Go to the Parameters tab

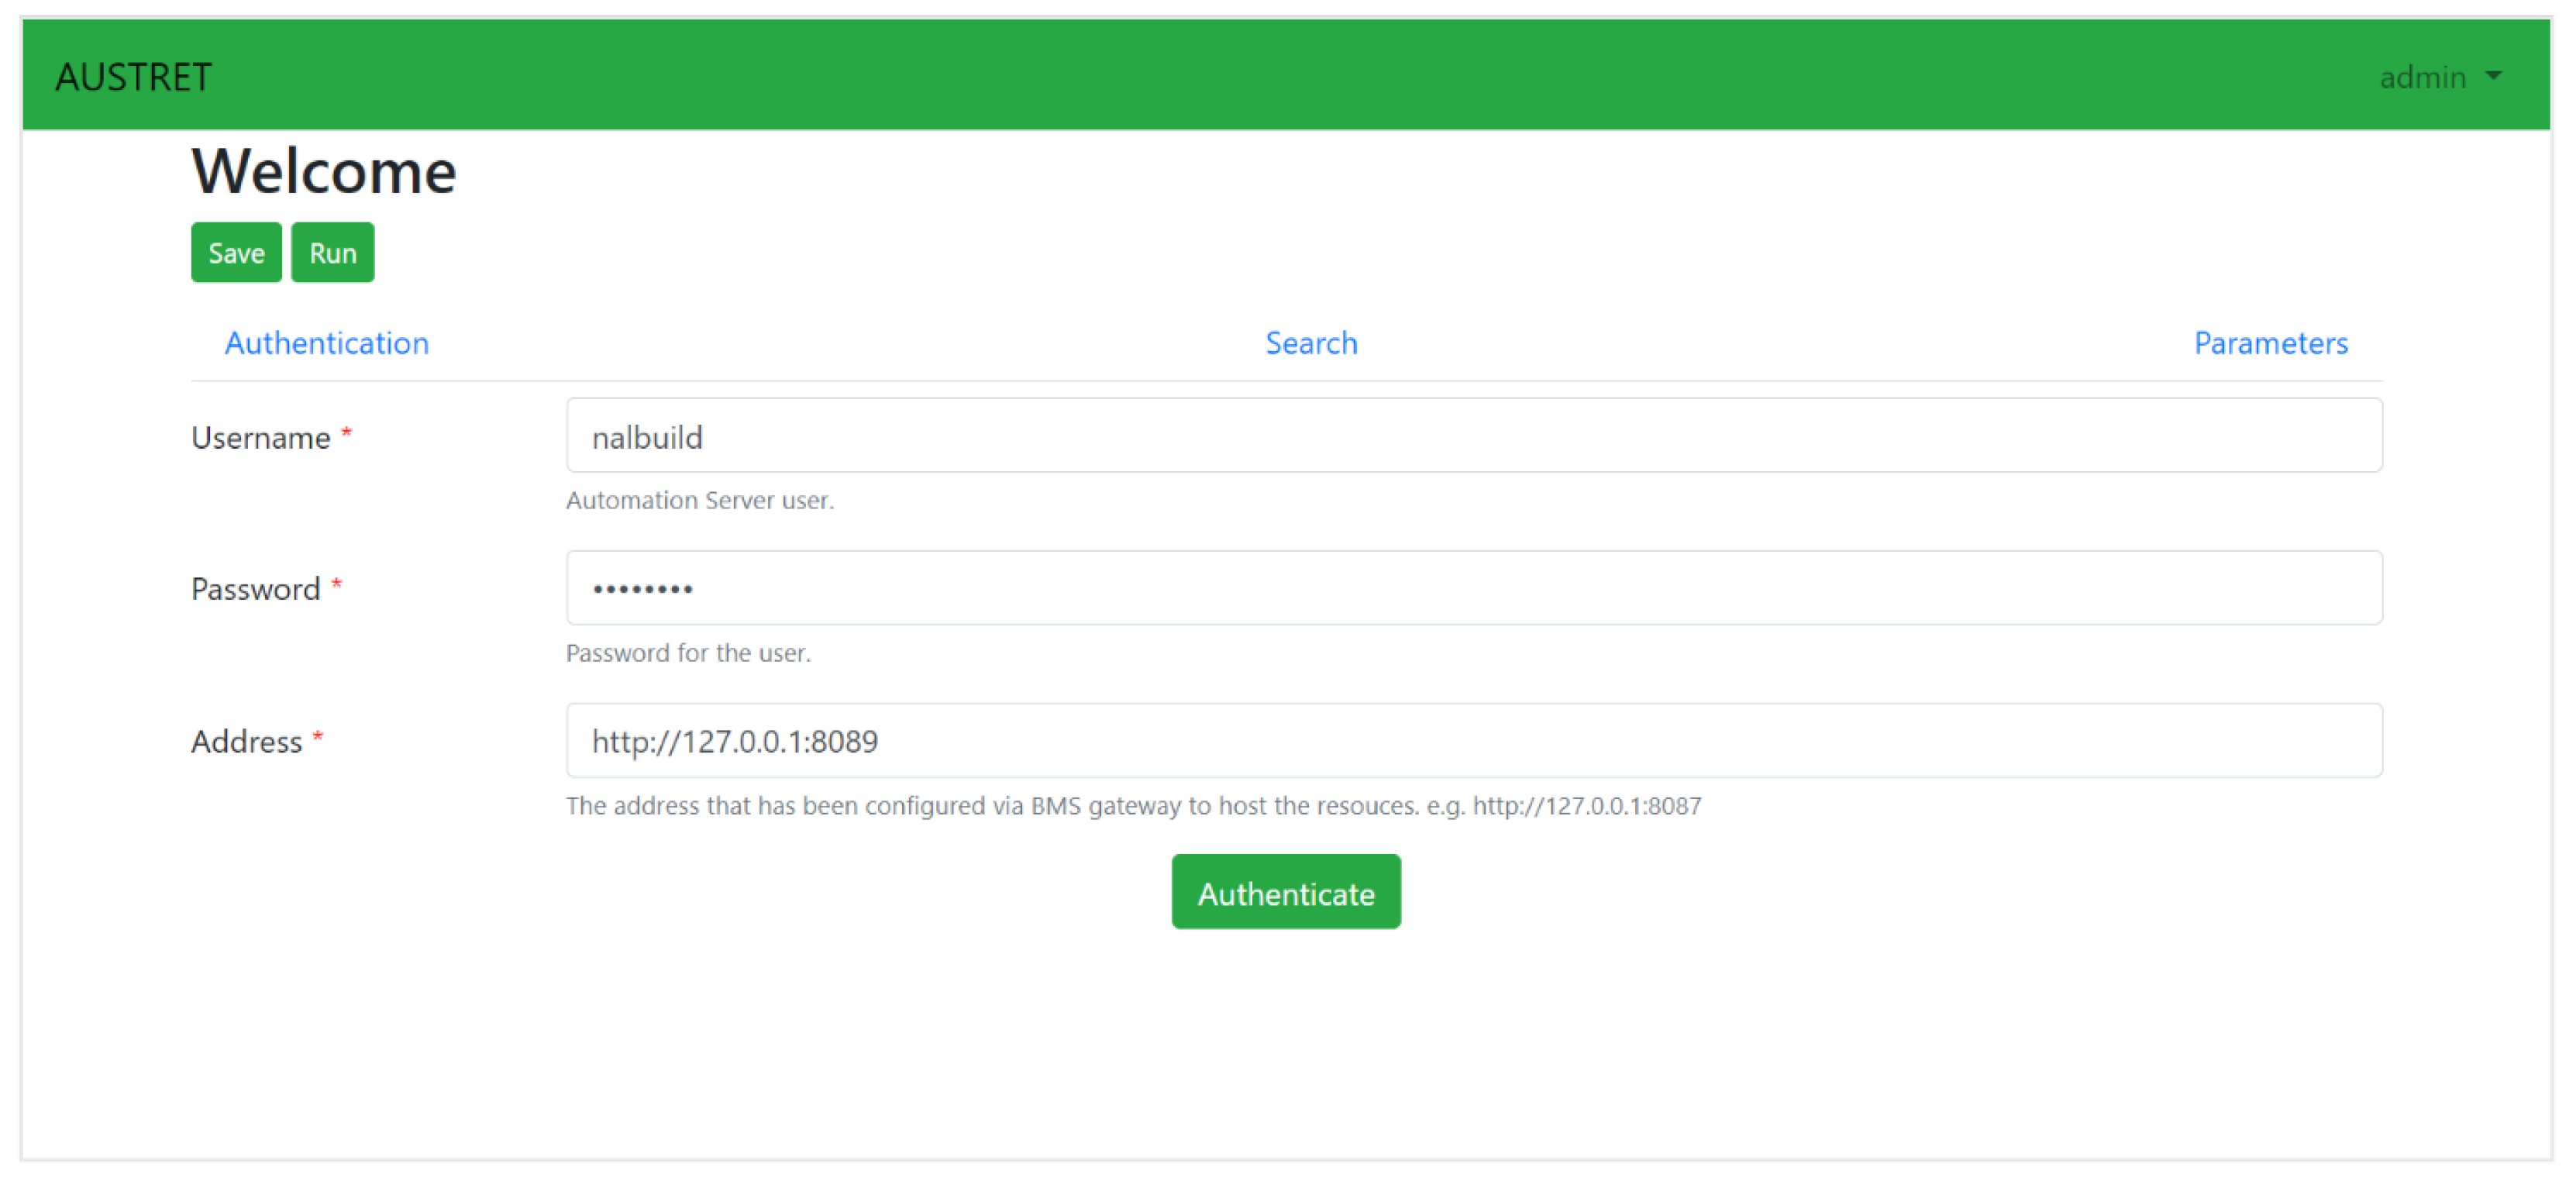click(x=2269, y=343)
